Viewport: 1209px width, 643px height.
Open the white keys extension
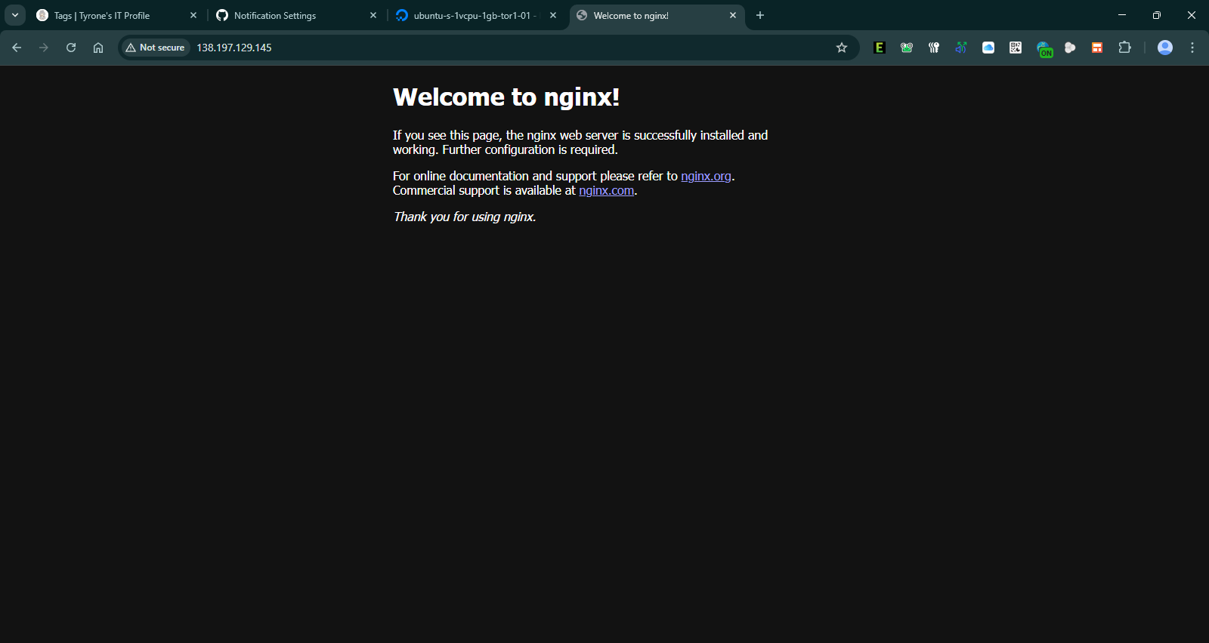point(934,48)
